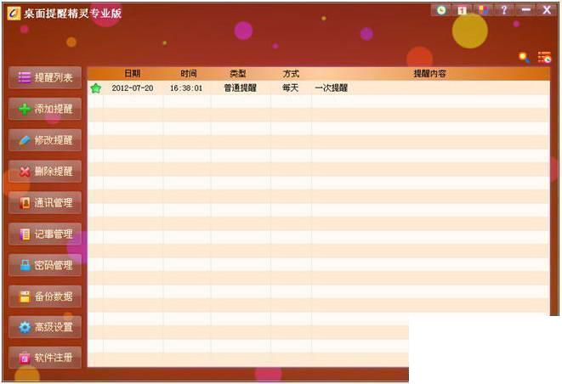562x384 pixels.
Task: Open the colorful skin theme icon
Action: (483, 10)
